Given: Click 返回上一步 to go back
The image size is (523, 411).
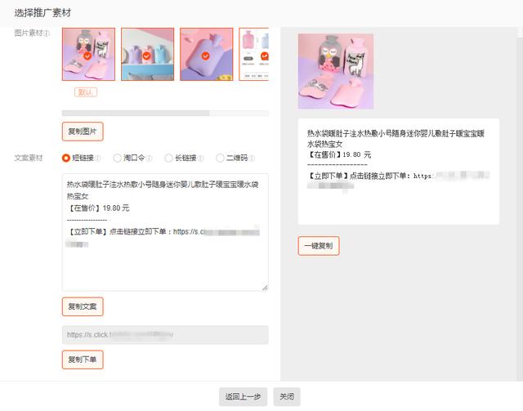Looking at the screenshot, I should pyautogui.click(x=243, y=396).
